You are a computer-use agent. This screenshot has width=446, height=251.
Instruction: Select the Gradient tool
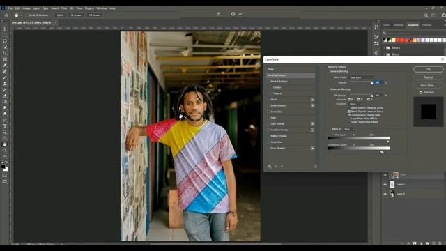click(5, 102)
